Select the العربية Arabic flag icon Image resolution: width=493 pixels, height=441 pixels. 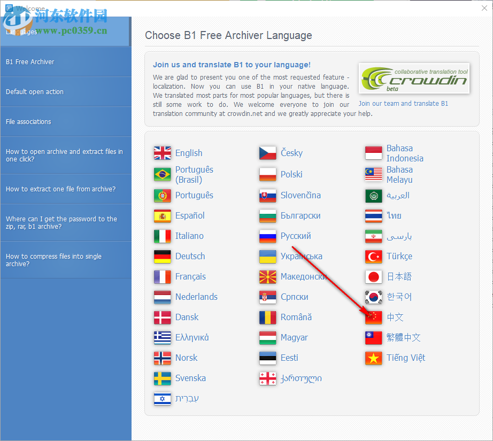tap(373, 195)
